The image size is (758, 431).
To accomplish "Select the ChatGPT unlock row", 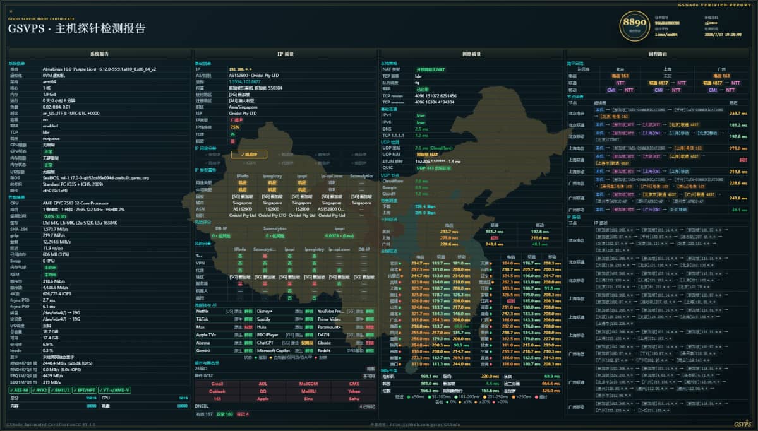I will (x=285, y=343).
